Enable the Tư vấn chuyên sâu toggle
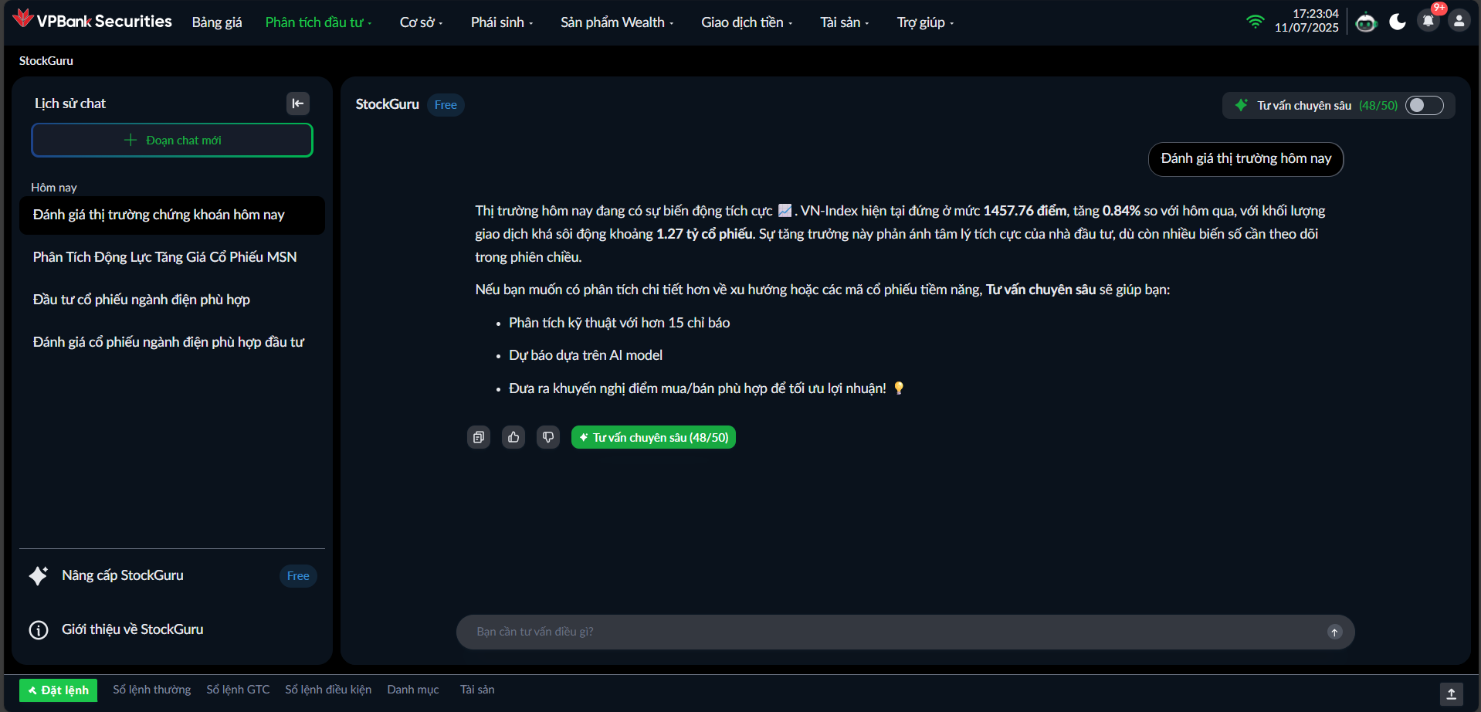 pos(1424,106)
